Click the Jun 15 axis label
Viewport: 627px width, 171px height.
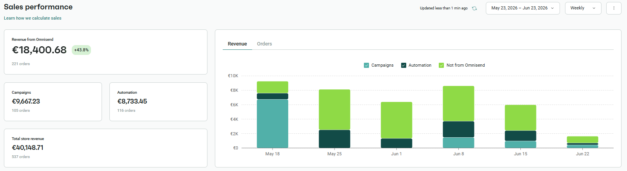(520, 154)
